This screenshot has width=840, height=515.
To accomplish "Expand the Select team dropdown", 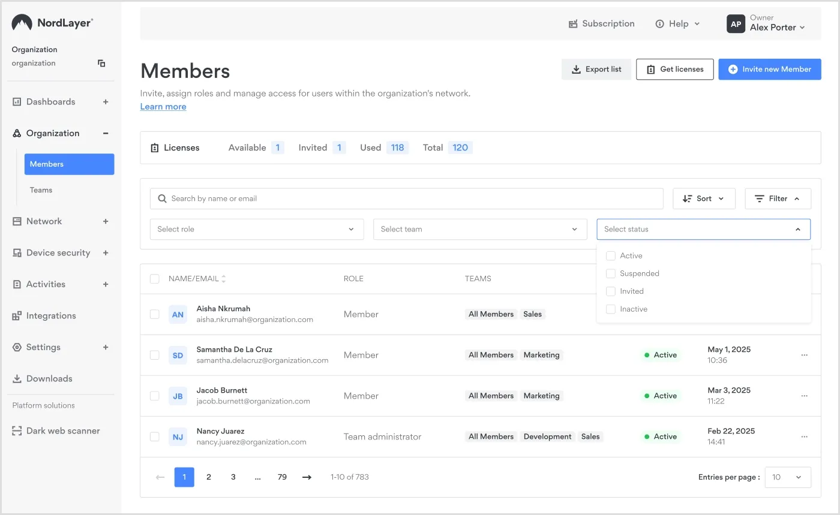I will 480,229.
